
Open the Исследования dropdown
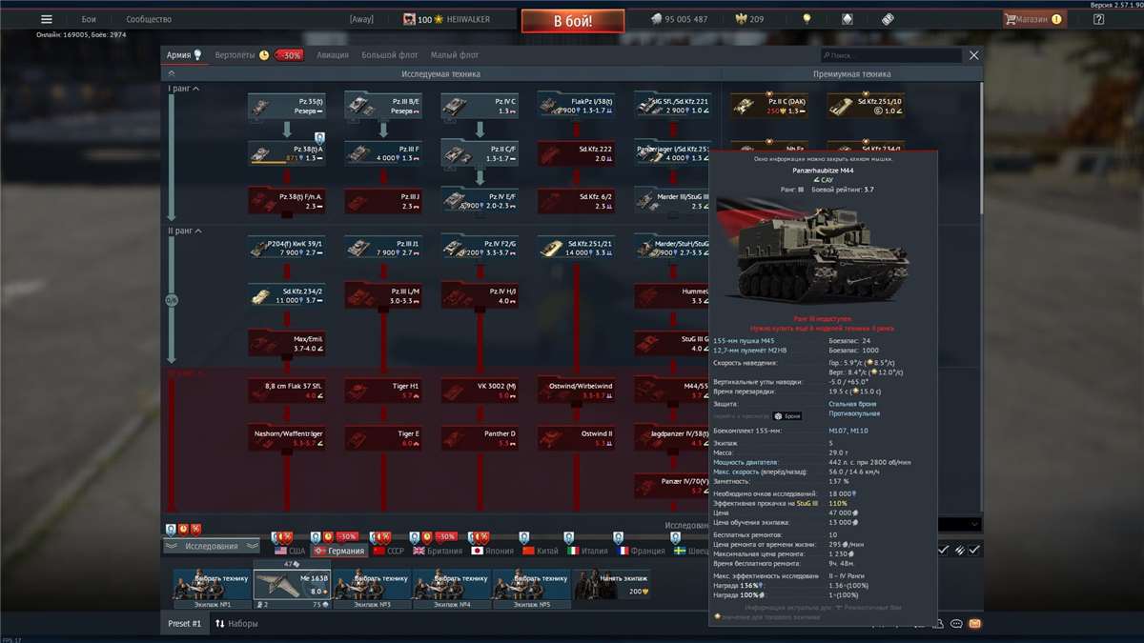tap(212, 546)
